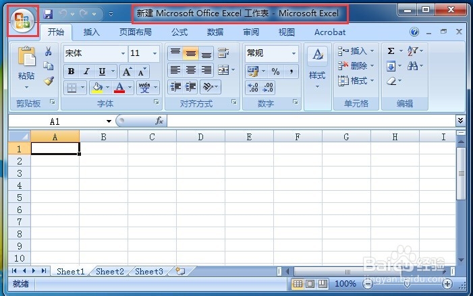Image resolution: width=473 pixels, height=296 pixels.
Task: Open the Page Layout (页面布局) tab
Action: [x=136, y=32]
